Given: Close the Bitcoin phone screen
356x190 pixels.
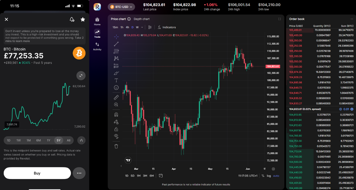Looking at the screenshot, I should click(7, 19).
